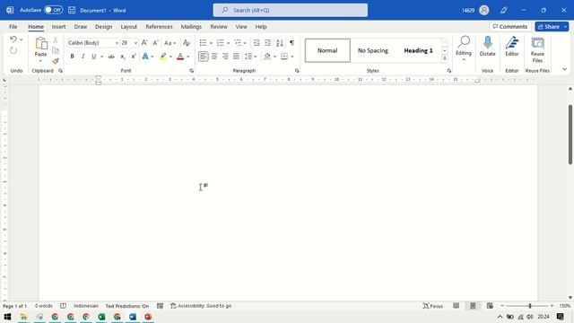Click the zoom slider handle
574x323 pixels.
(530, 306)
